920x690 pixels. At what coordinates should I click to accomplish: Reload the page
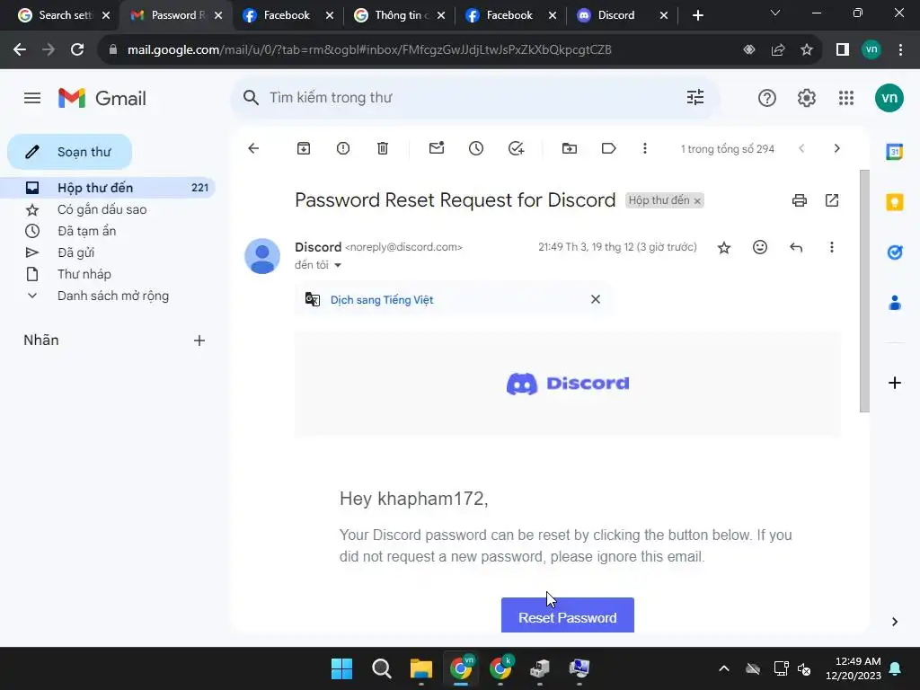click(x=77, y=50)
